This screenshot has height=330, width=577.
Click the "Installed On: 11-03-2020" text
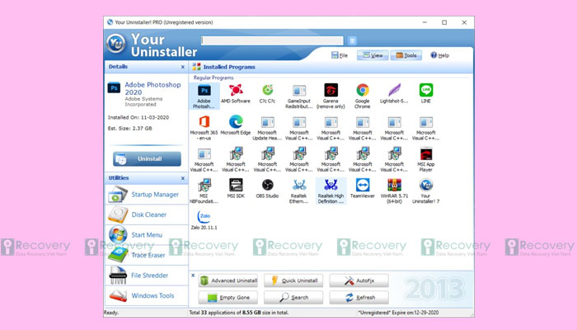click(138, 117)
